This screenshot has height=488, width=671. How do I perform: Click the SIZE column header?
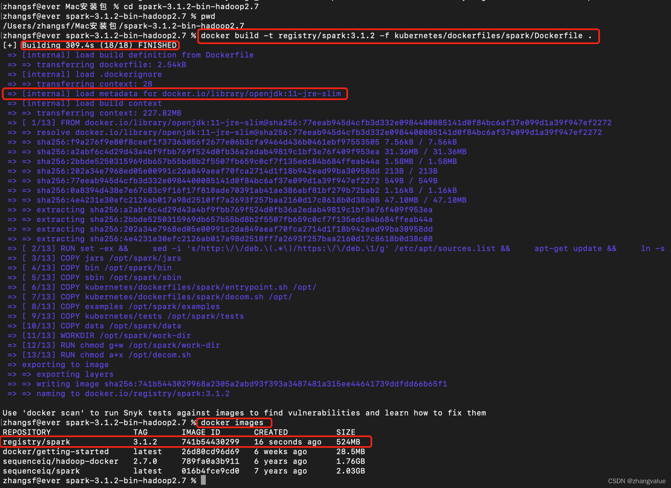pos(346,432)
